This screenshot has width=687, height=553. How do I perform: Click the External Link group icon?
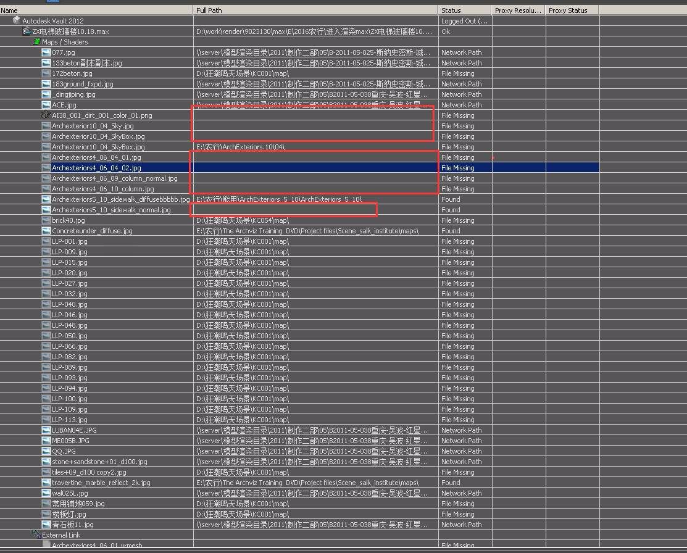(x=36, y=535)
